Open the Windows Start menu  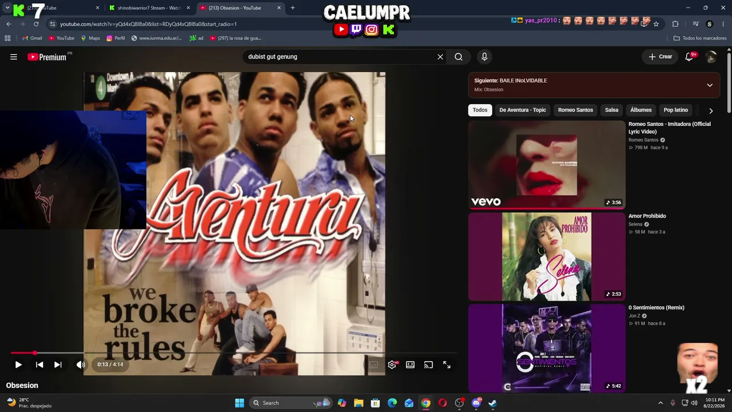tap(240, 403)
